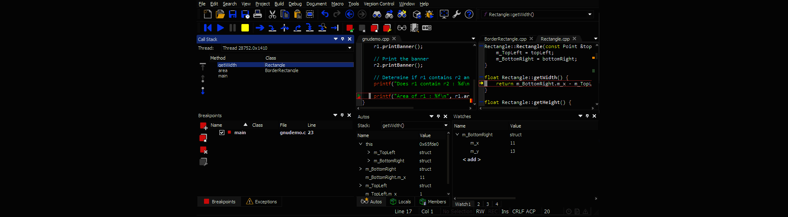This screenshot has height=217, width=788.
Task: Pin the Call Stack panel
Action: pyautogui.click(x=343, y=39)
